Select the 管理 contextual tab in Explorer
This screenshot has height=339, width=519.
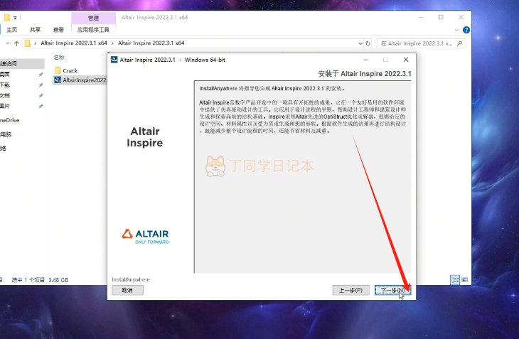[93, 18]
